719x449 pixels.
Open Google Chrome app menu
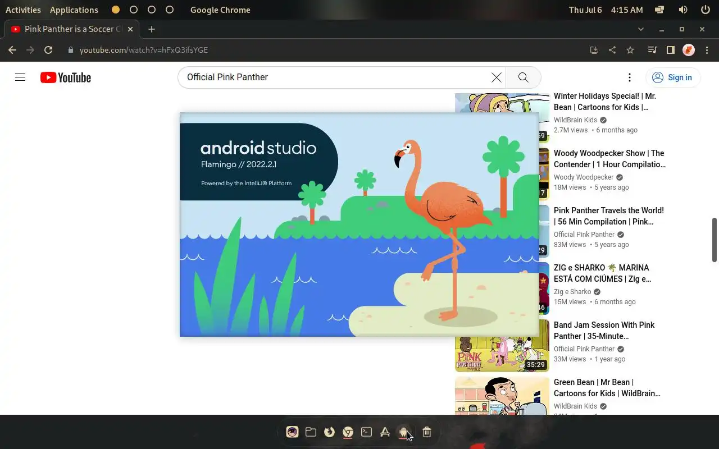220,10
